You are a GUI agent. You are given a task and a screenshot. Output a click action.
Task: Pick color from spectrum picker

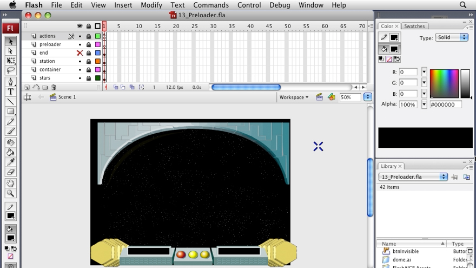pos(444,83)
